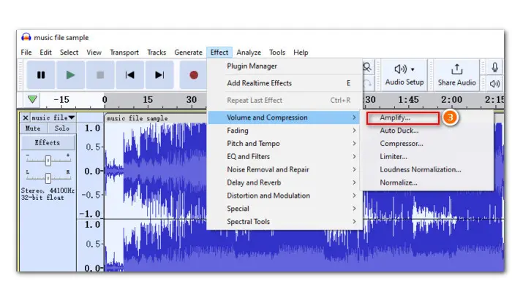512x297 pixels.
Task: Open the Audio Setup dropdown
Action: pos(404,74)
